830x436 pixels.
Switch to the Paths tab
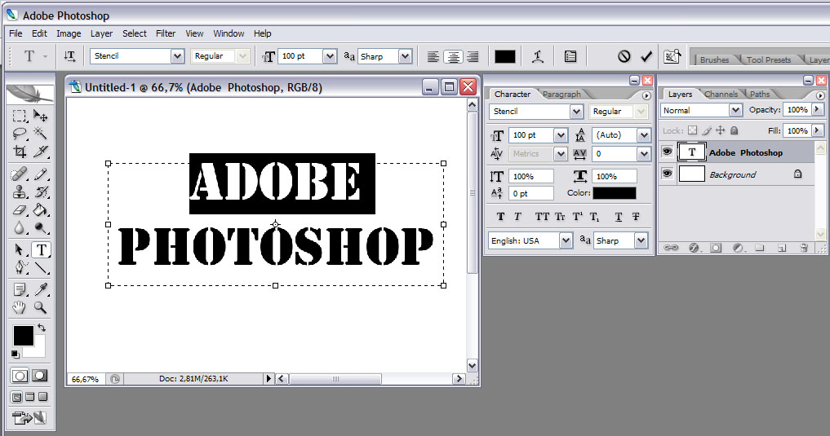pyautogui.click(x=760, y=94)
